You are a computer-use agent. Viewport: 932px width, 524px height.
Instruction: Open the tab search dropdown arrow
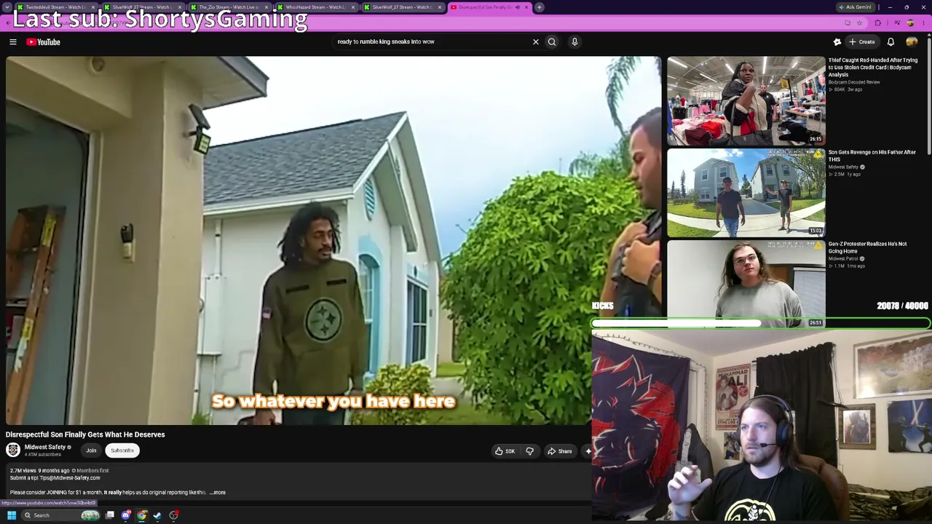click(8, 7)
